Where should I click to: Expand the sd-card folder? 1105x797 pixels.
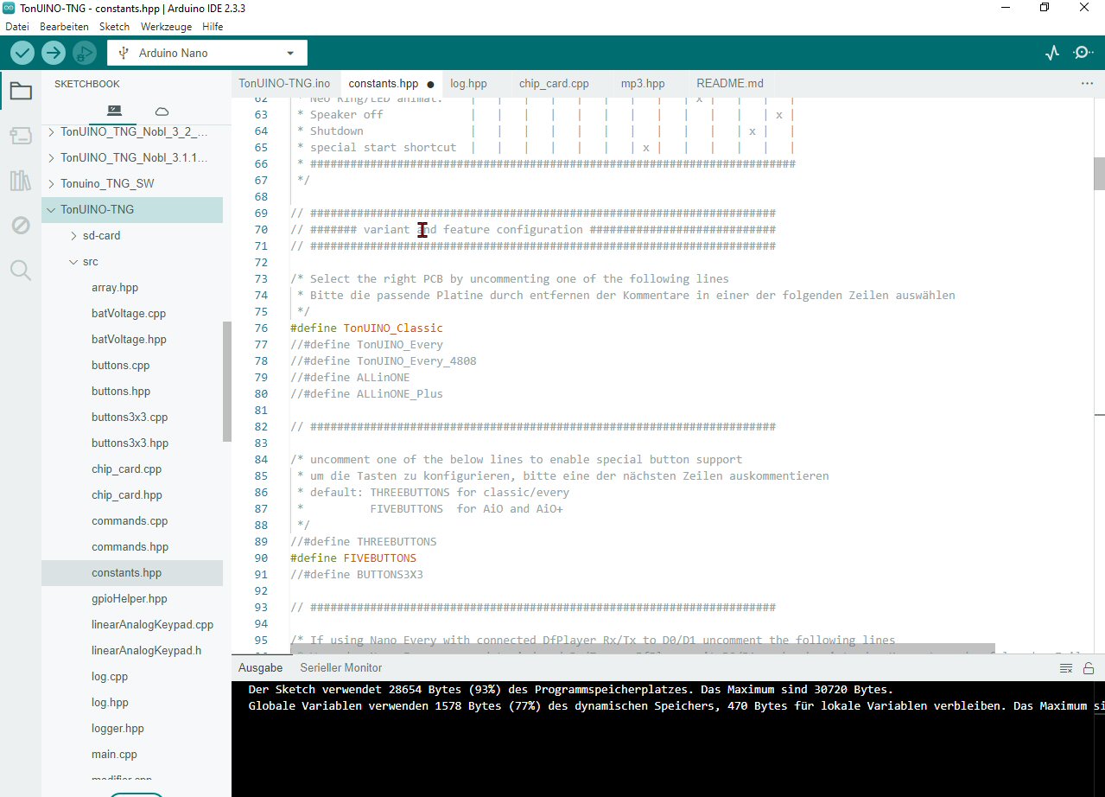click(x=74, y=236)
